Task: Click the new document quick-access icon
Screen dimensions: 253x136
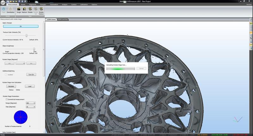Action: pos(8,2)
